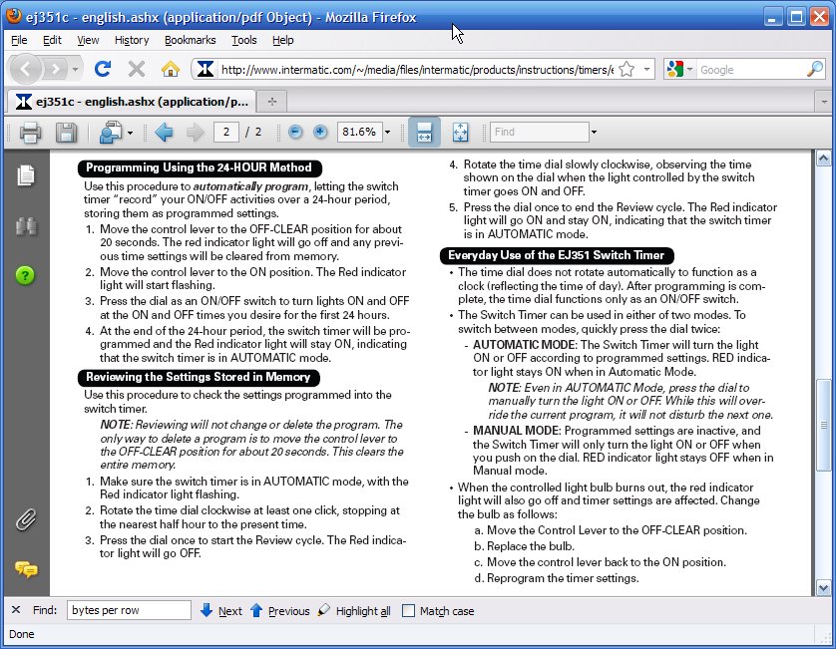
Task: Open the History menu
Action: pyautogui.click(x=131, y=40)
